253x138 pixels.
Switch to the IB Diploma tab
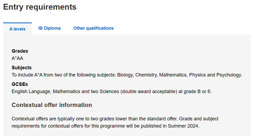pyautogui.click(x=49, y=28)
